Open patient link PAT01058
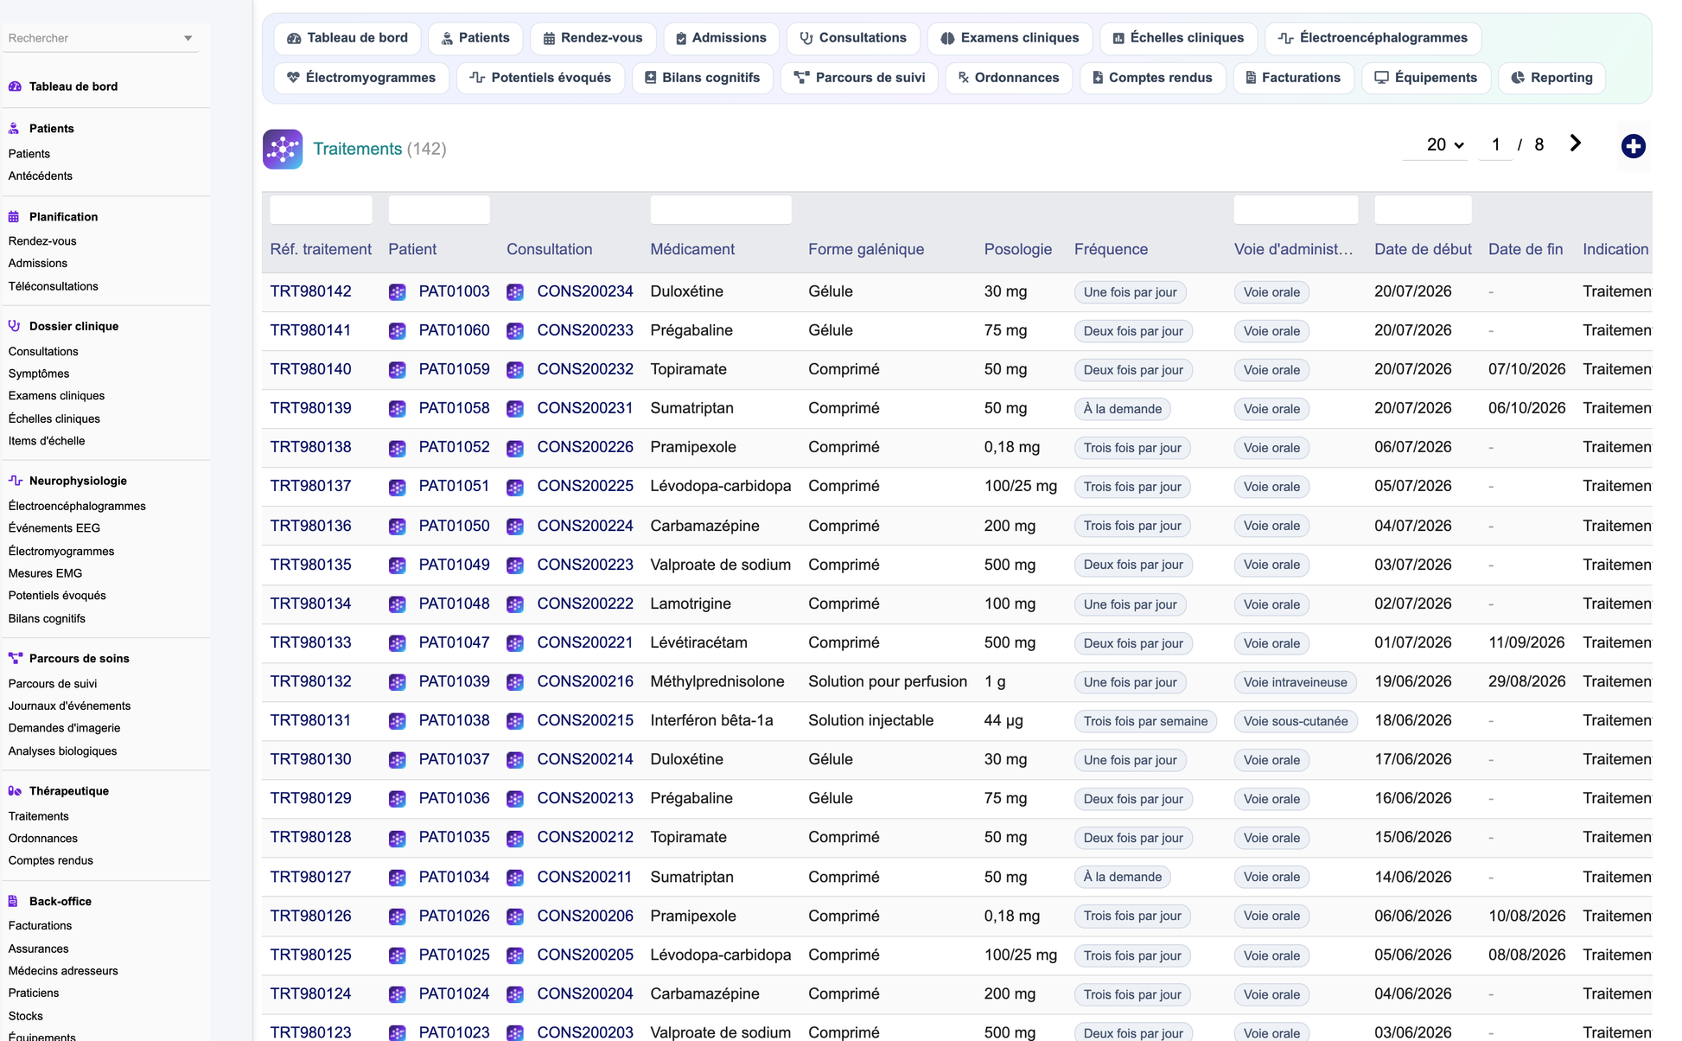Screen dimensions: 1682x1041 tap(454, 408)
